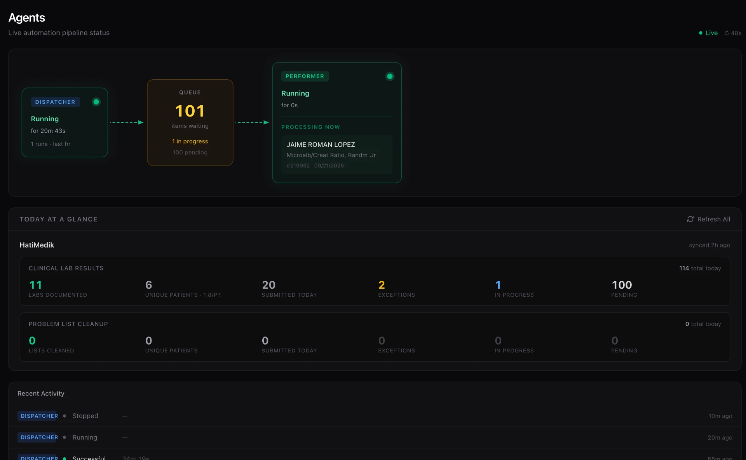This screenshot has height=460, width=746.
Task: Click the Microalb/Creat Ratio test description
Action: 331,155
